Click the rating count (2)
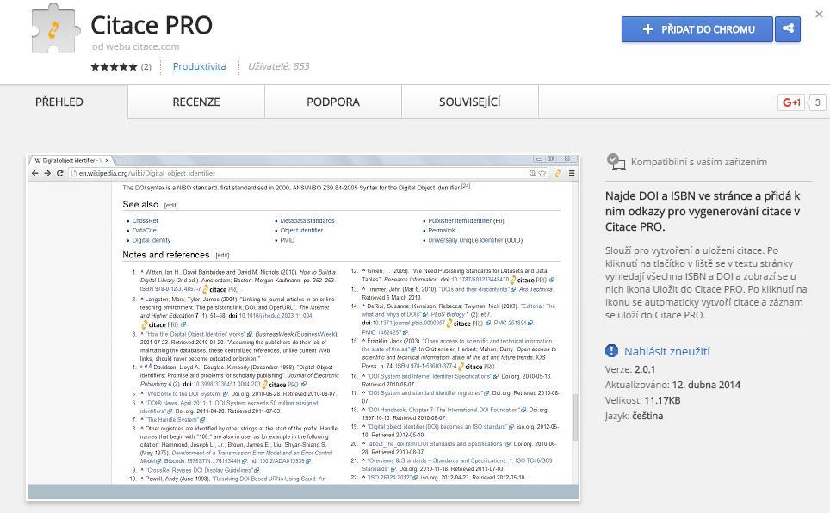Screen dimensions: 830x513 (146, 66)
